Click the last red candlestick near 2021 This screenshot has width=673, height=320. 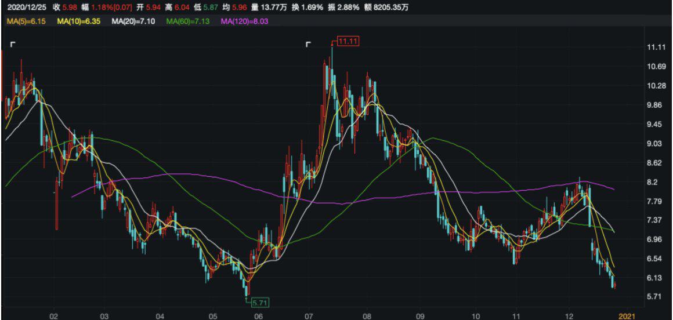pyautogui.click(x=616, y=286)
